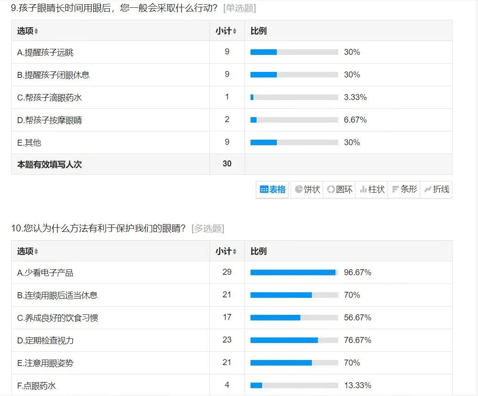
Task: Switch to the 折线 line chart view
Action: tap(436, 189)
